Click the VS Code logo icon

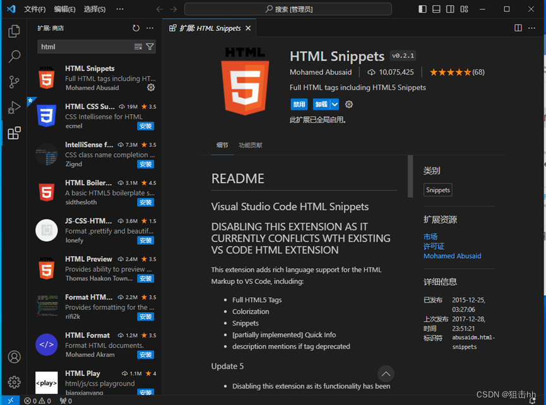click(11, 9)
